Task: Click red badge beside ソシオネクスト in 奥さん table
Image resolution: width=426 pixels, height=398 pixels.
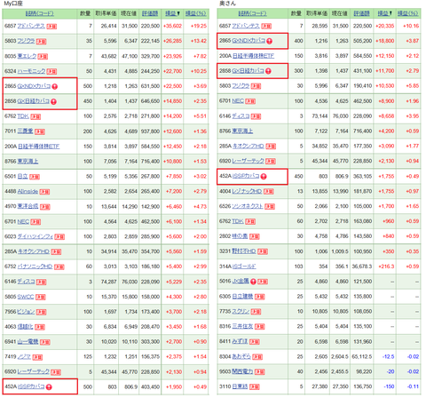Action: click(x=270, y=207)
